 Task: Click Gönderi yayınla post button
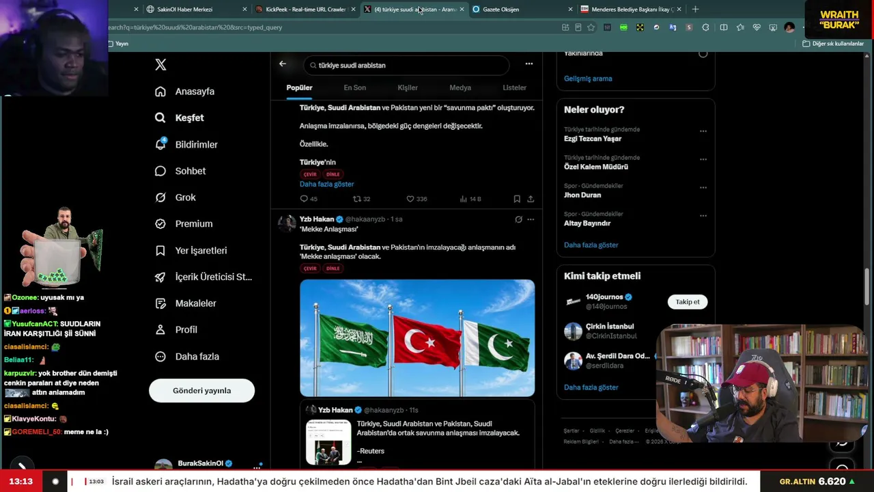pos(201,391)
